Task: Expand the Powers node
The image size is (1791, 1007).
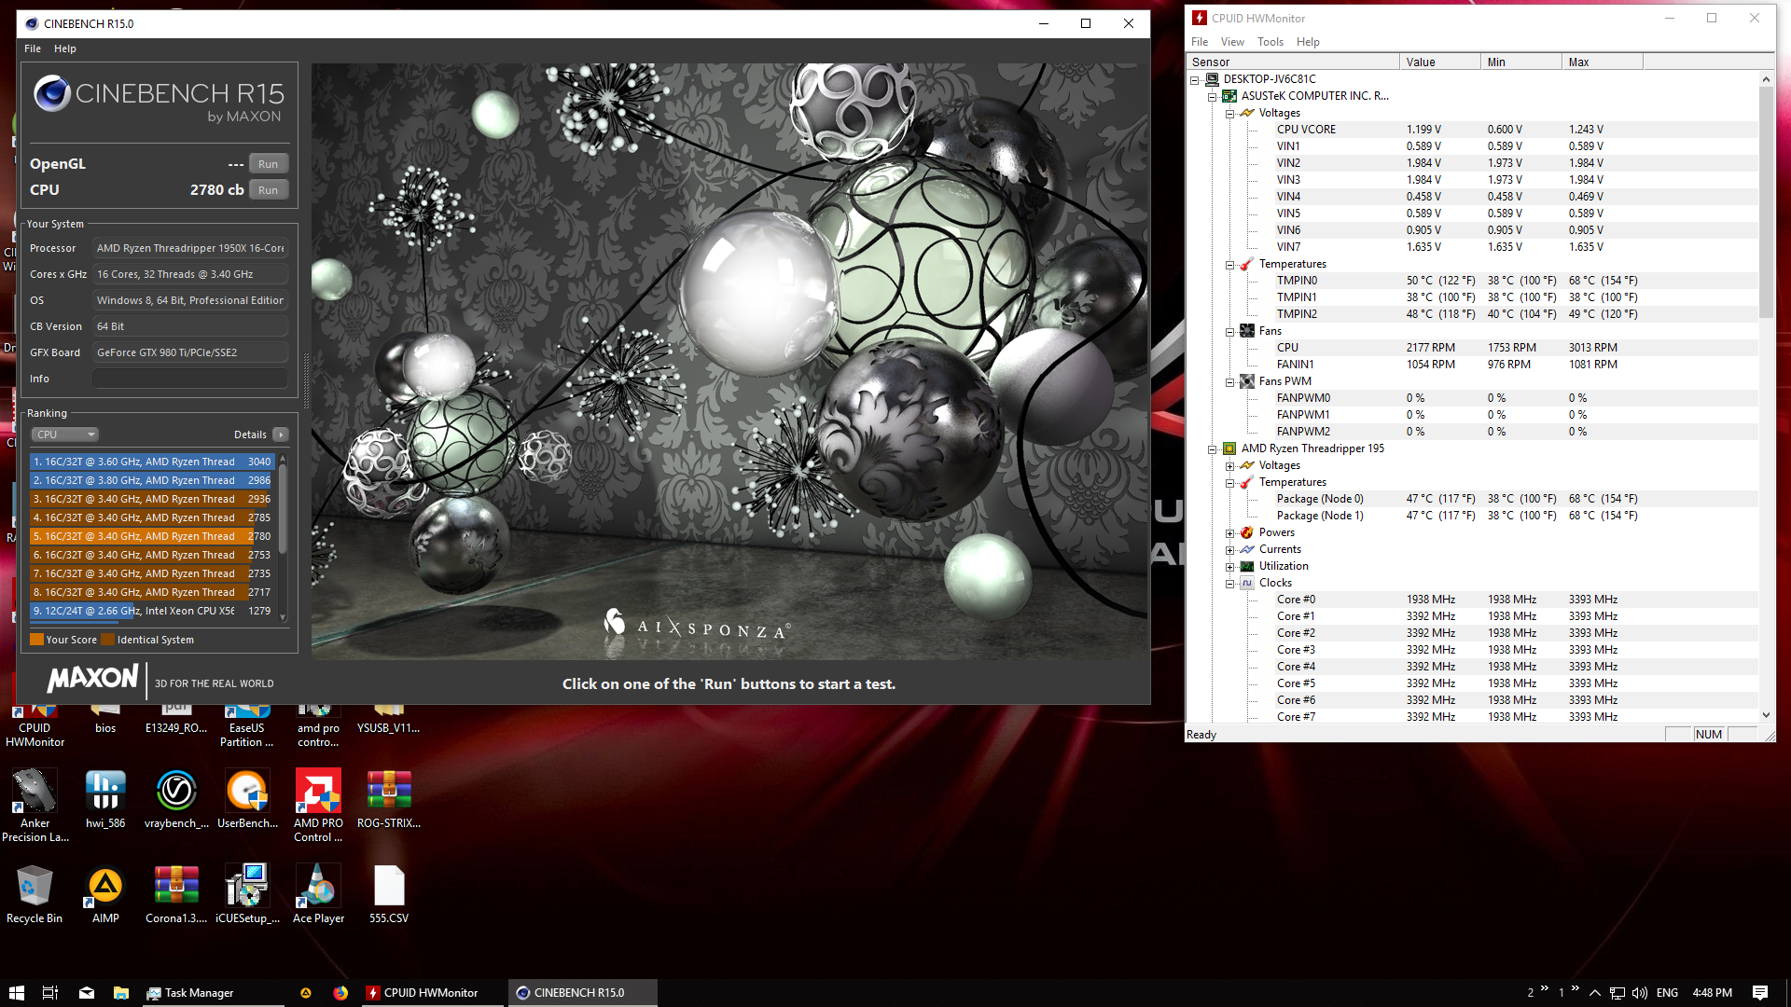Action: pyautogui.click(x=1230, y=533)
